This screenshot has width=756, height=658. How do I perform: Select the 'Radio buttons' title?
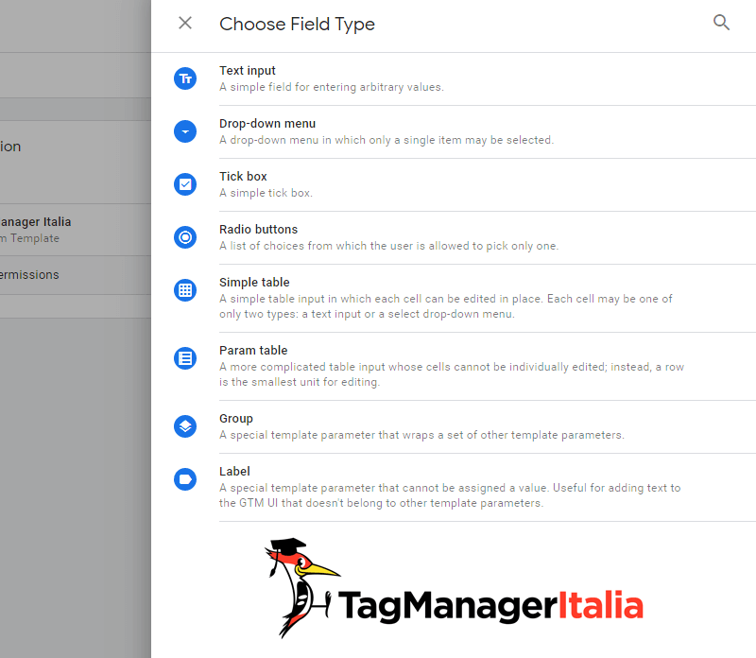258,229
